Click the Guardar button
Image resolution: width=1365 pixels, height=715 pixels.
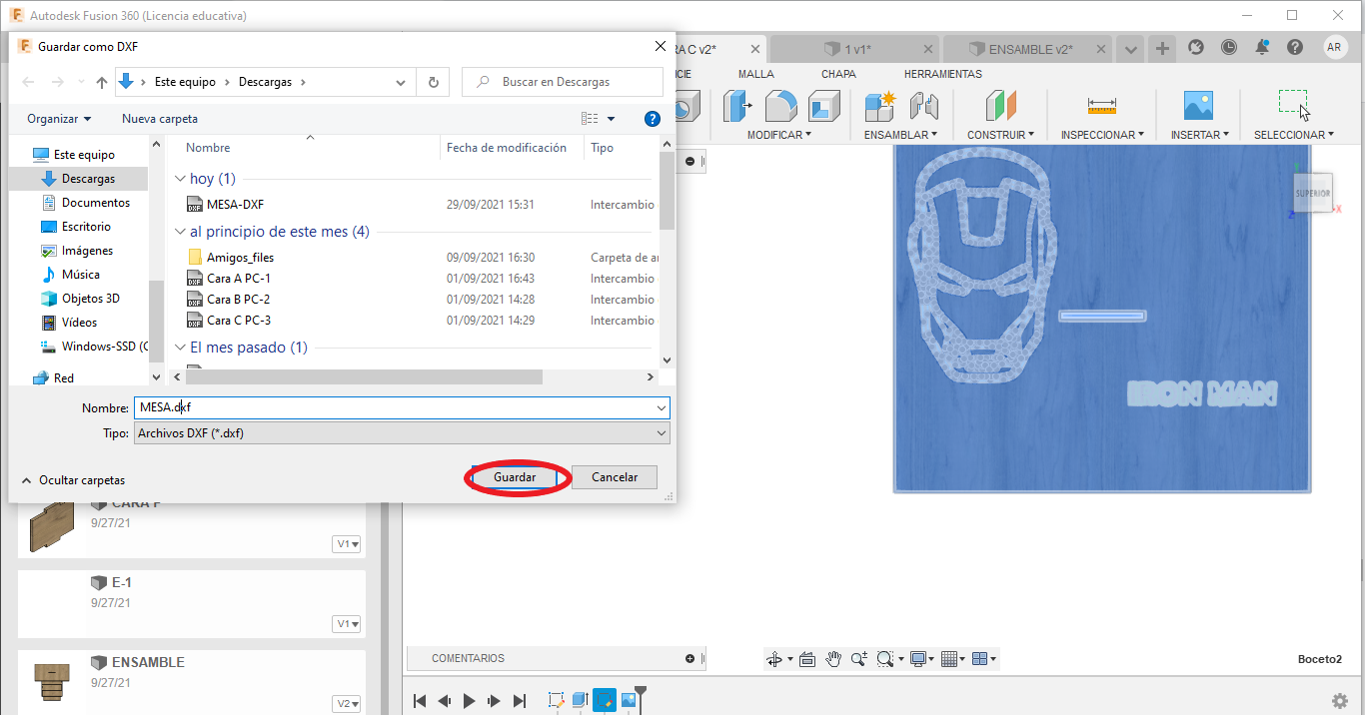pos(515,477)
